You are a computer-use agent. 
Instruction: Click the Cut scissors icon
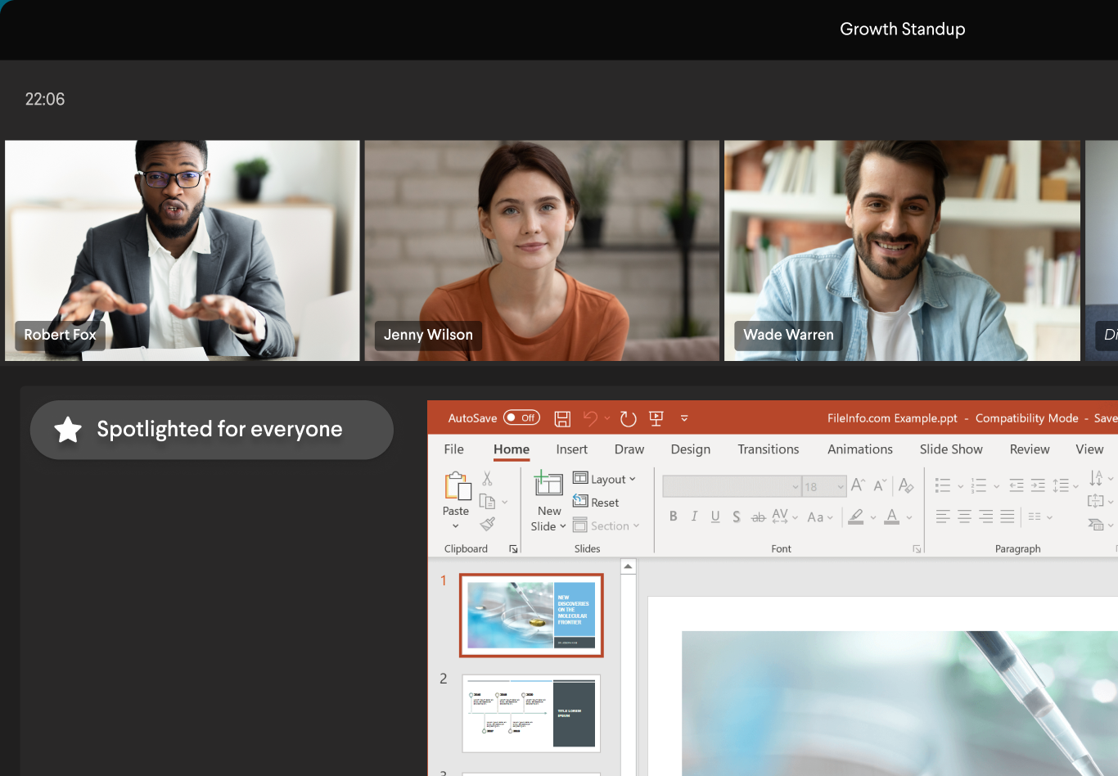pos(487,479)
